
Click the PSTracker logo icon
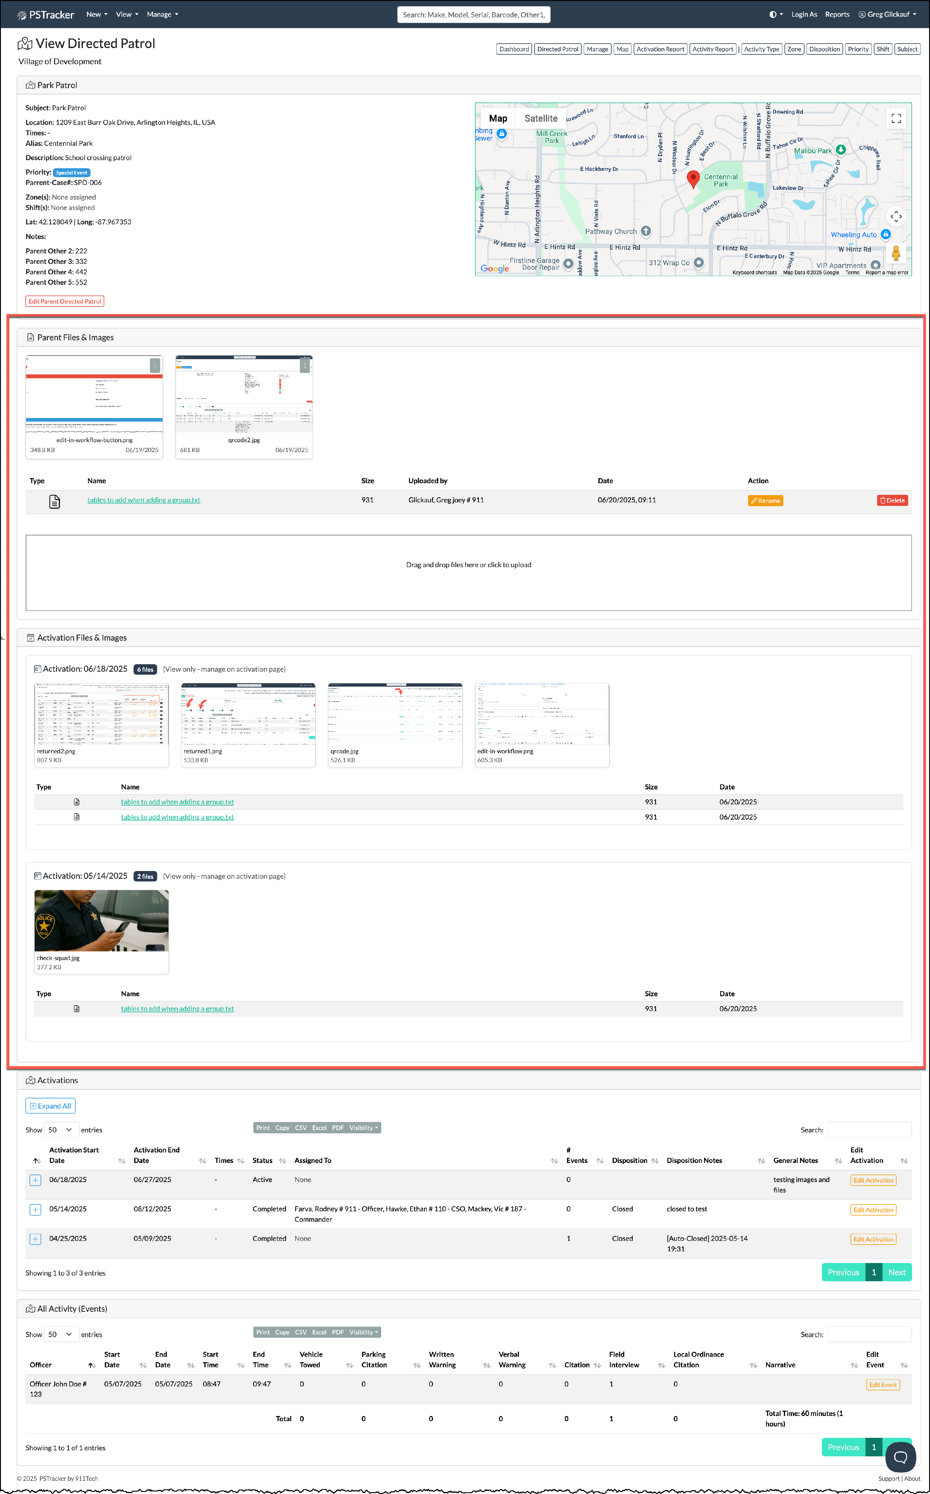22,15
